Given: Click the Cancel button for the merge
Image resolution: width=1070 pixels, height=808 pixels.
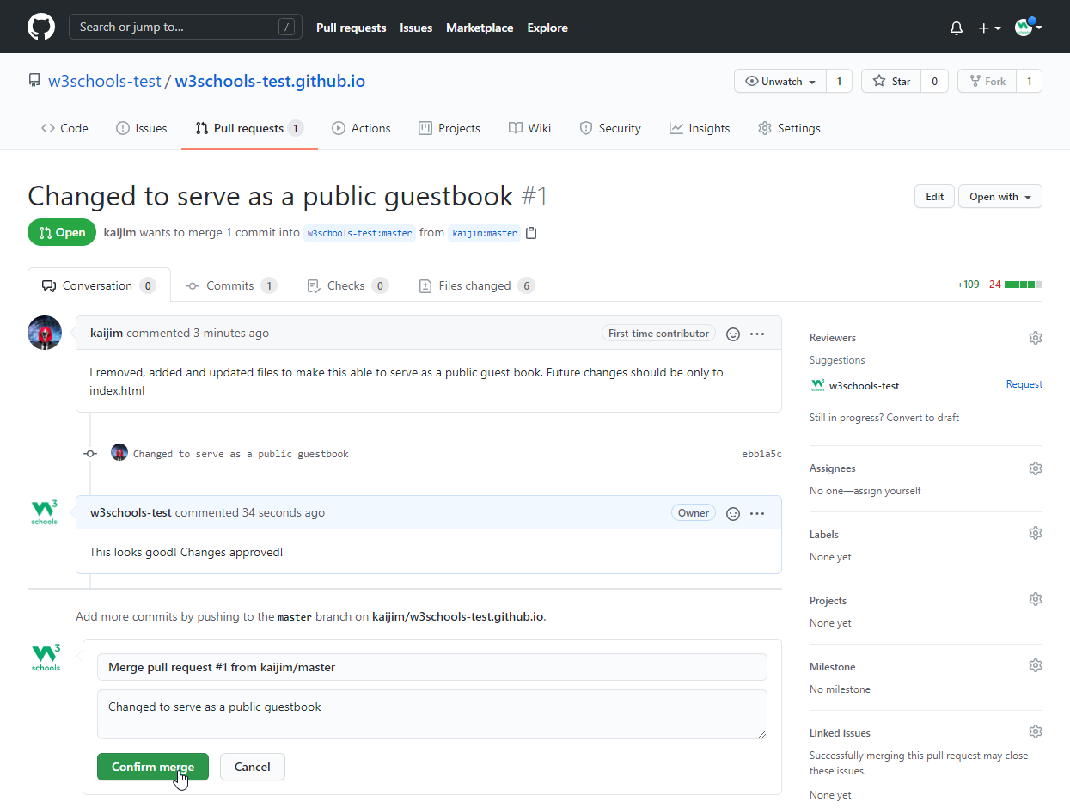Looking at the screenshot, I should (x=252, y=767).
